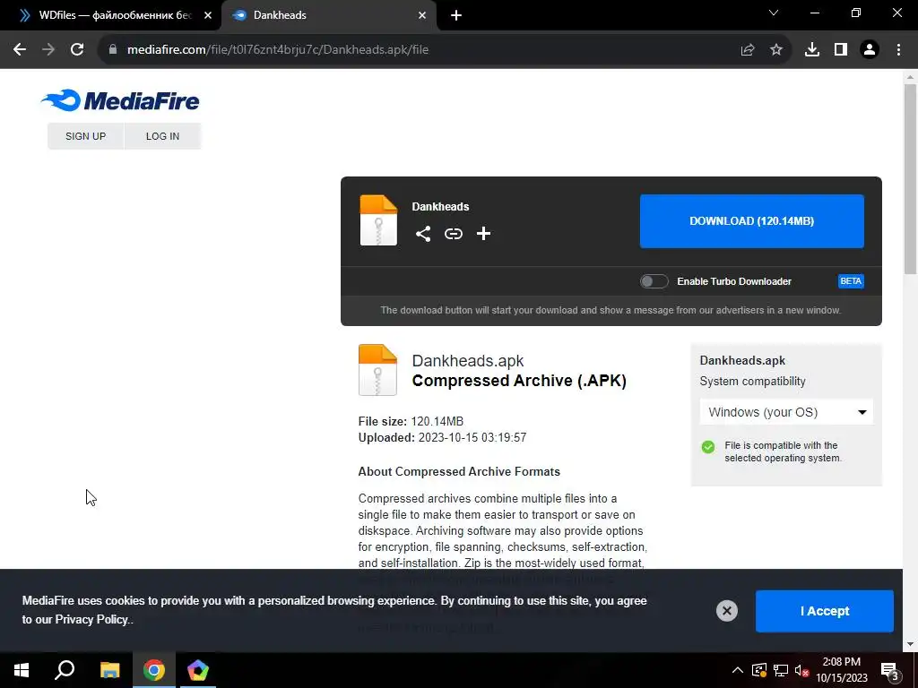Image resolution: width=918 pixels, height=688 pixels.
Task: Click the plus icon to save file
Action: tap(483, 234)
